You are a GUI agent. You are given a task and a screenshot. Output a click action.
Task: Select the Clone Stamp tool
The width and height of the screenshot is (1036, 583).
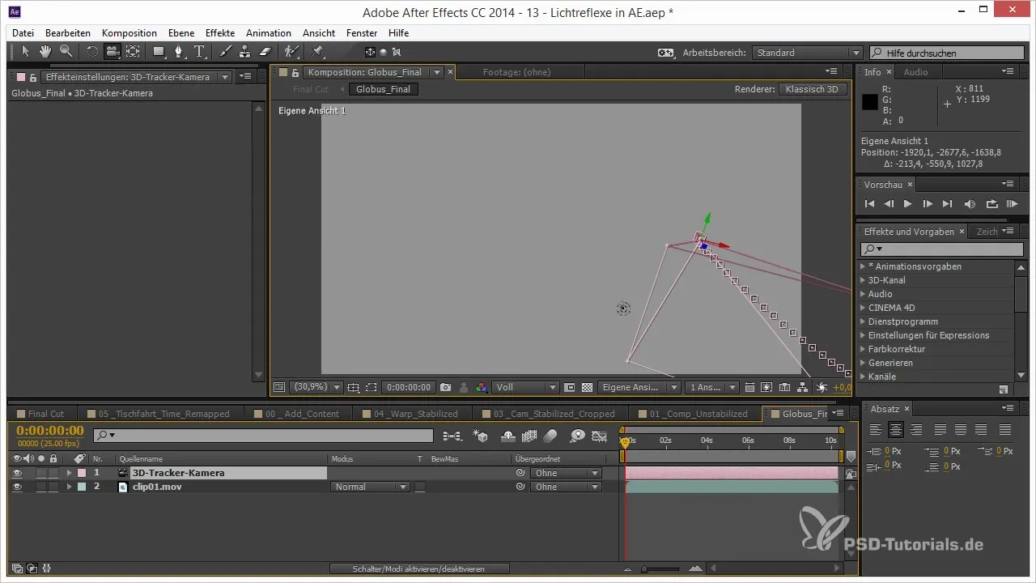(x=245, y=52)
